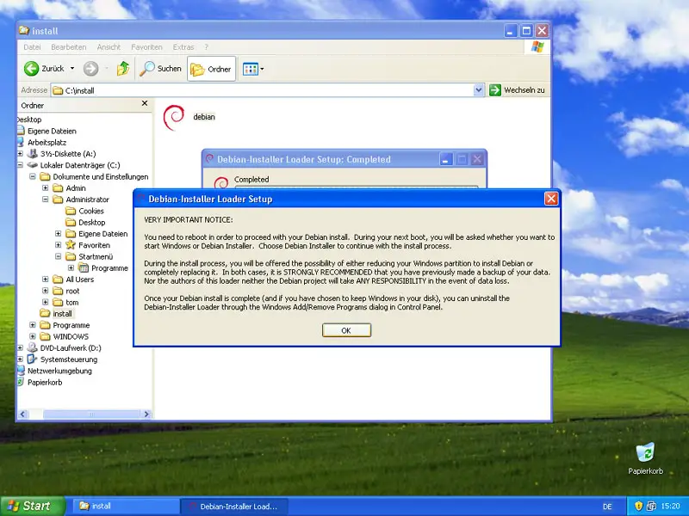Image resolution: width=689 pixels, height=516 pixels.
Task: Open the Start menu
Action: click(x=33, y=506)
